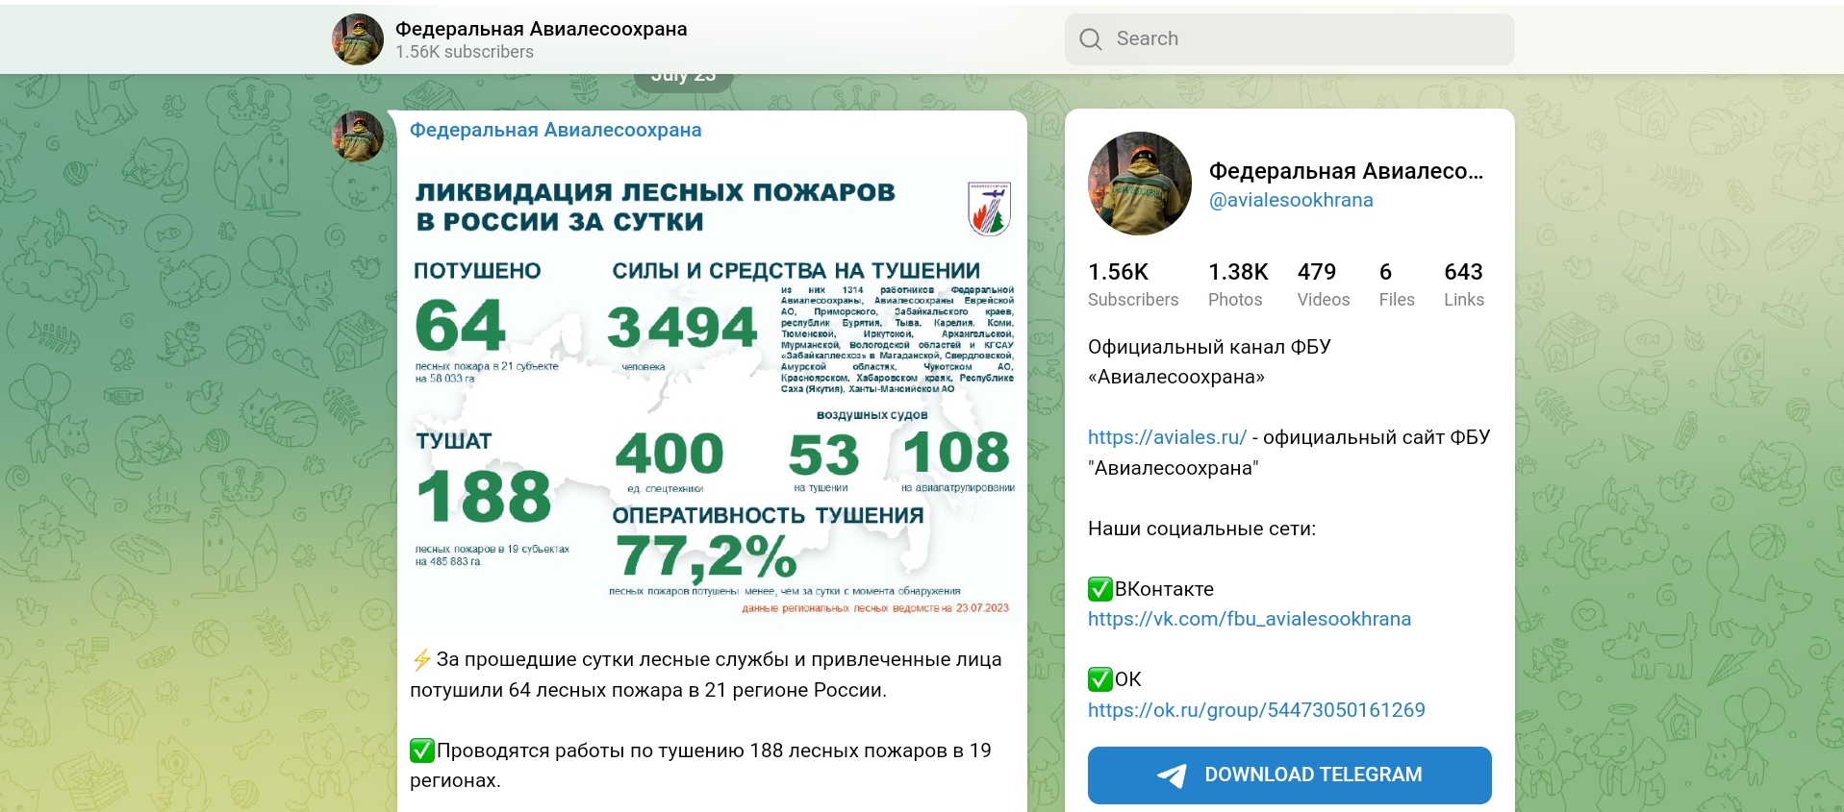Click post text about 64 лесных пожара
Image resolution: width=1844 pixels, height=812 pixels.
coord(706,675)
